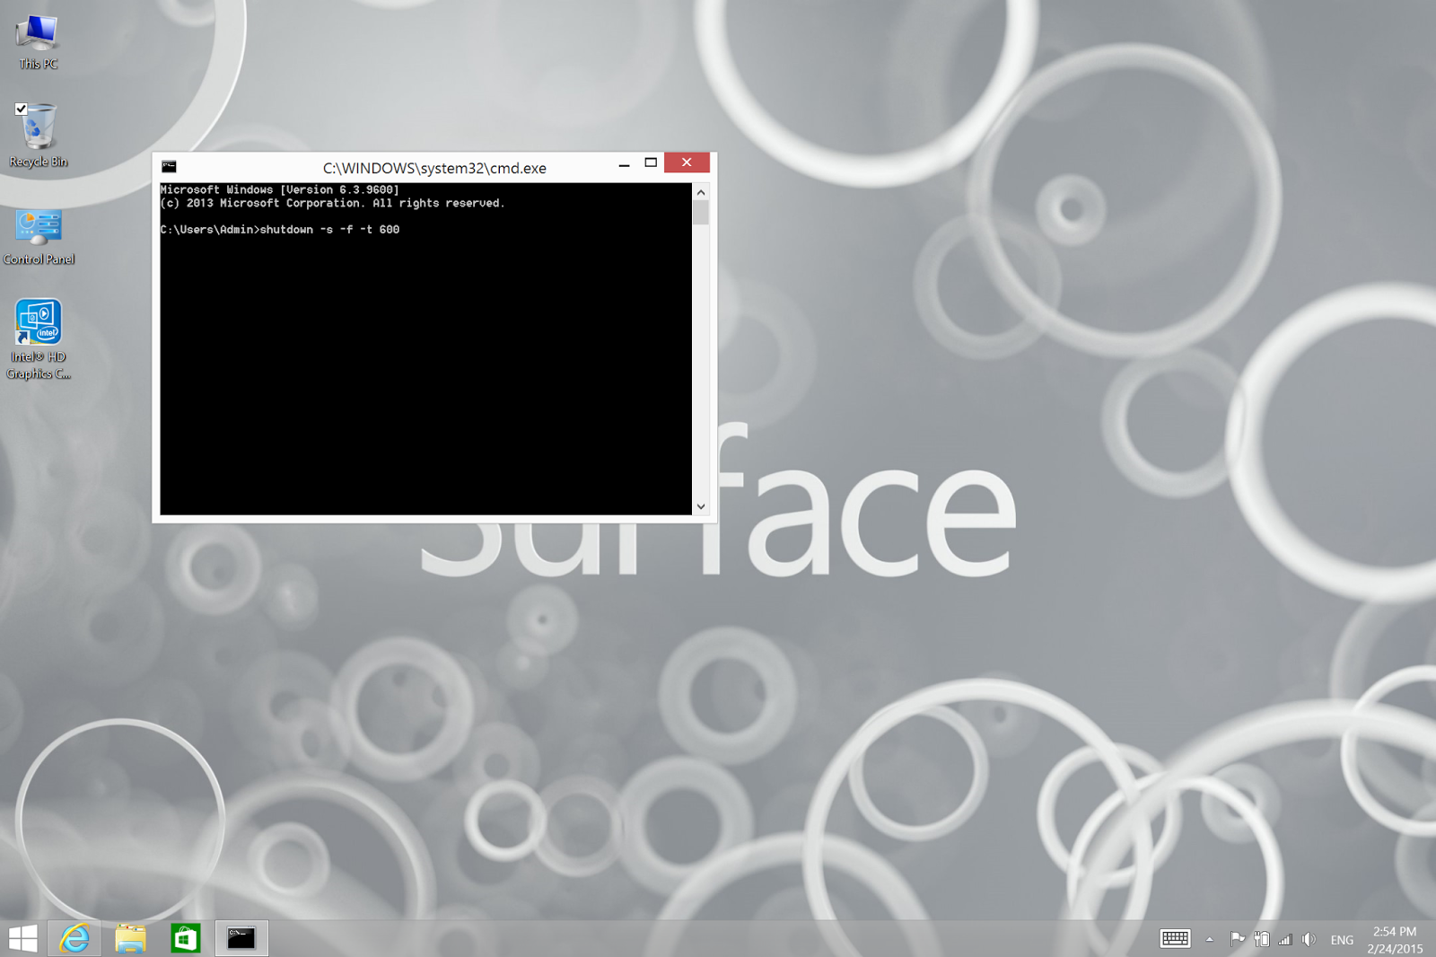The height and width of the screenshot is (957, 1436).
Task: Open the Action Center flag icon
Action: tap(1238, 940)
